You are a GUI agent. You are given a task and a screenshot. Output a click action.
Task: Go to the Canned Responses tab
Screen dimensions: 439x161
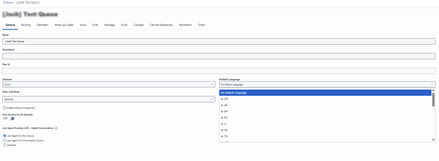161,25
